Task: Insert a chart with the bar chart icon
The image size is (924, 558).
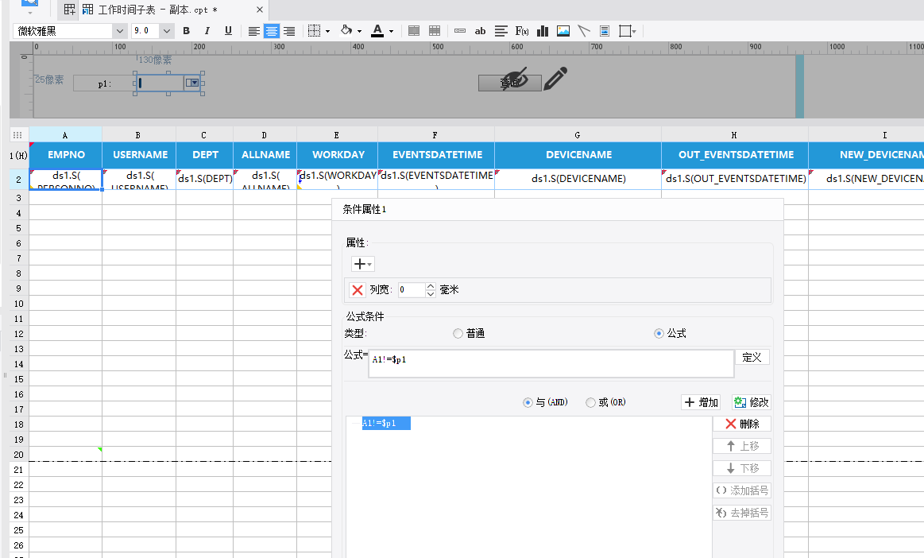Action: (x=543, y=31)
